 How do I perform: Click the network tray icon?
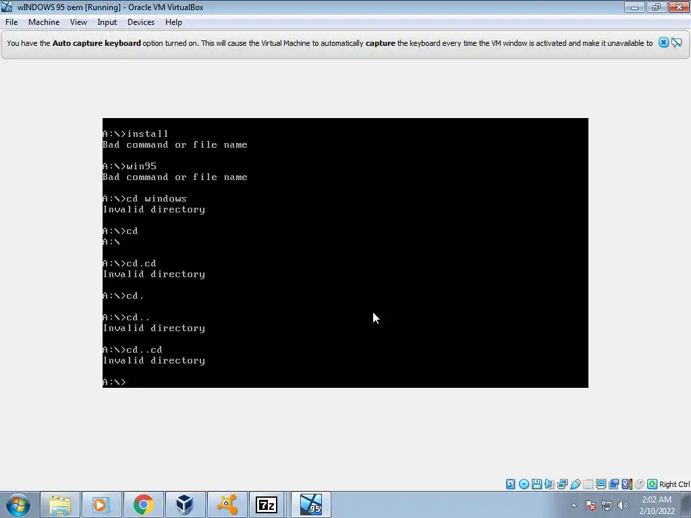point(607,505)
